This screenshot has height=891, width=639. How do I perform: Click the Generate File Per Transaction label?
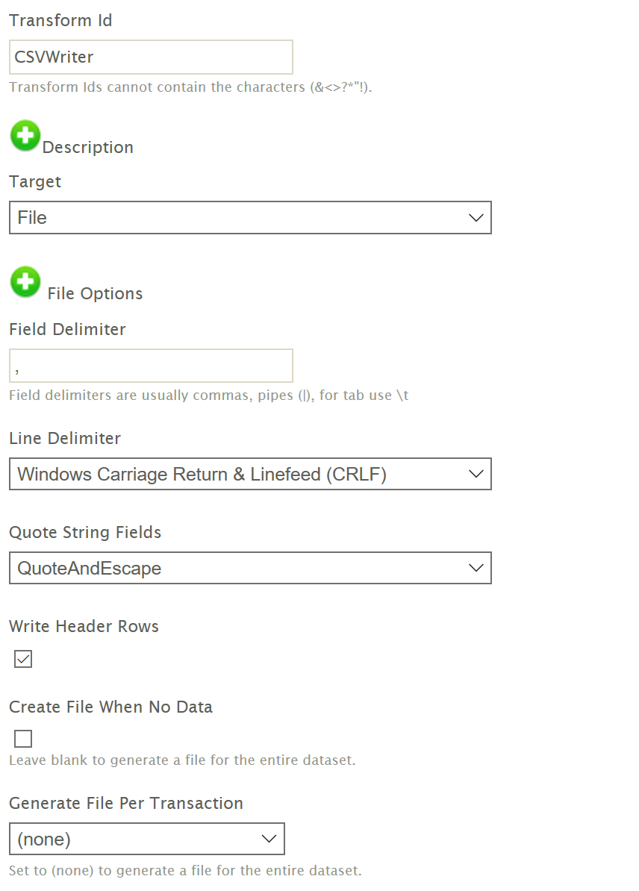point(126,804)
